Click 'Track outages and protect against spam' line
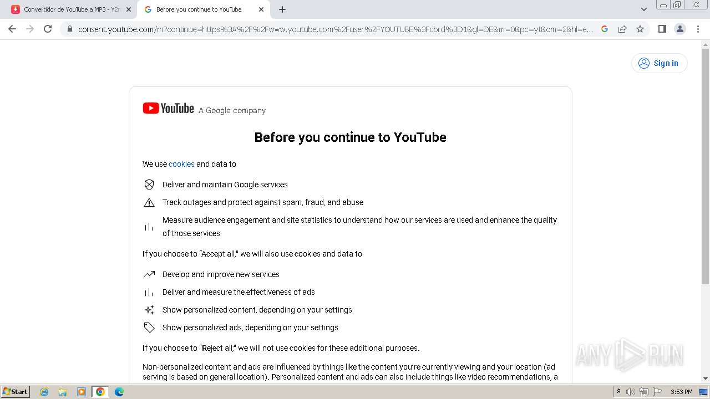Viewport: 710px width, 399px height. [263, 202]
